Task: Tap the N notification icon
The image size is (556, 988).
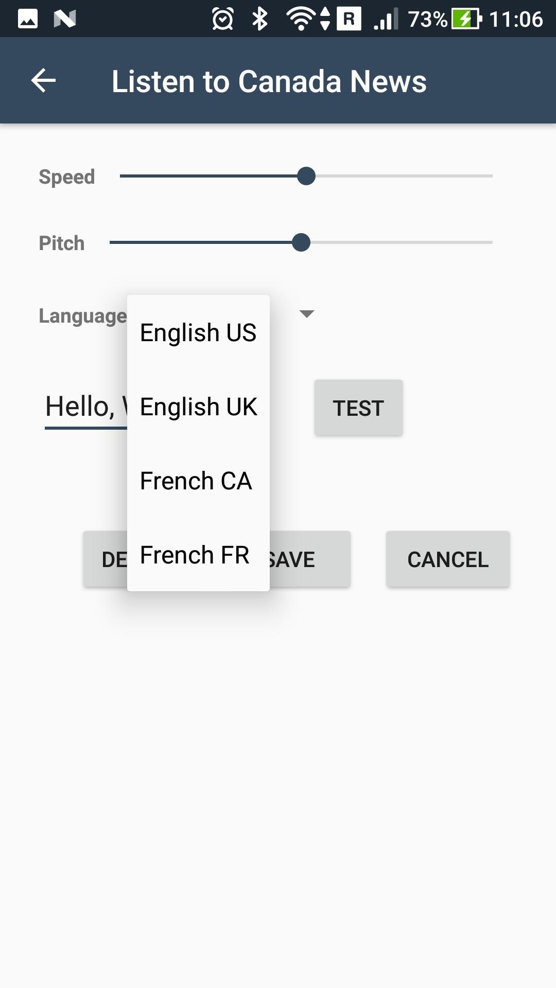Action: [65, 19]
